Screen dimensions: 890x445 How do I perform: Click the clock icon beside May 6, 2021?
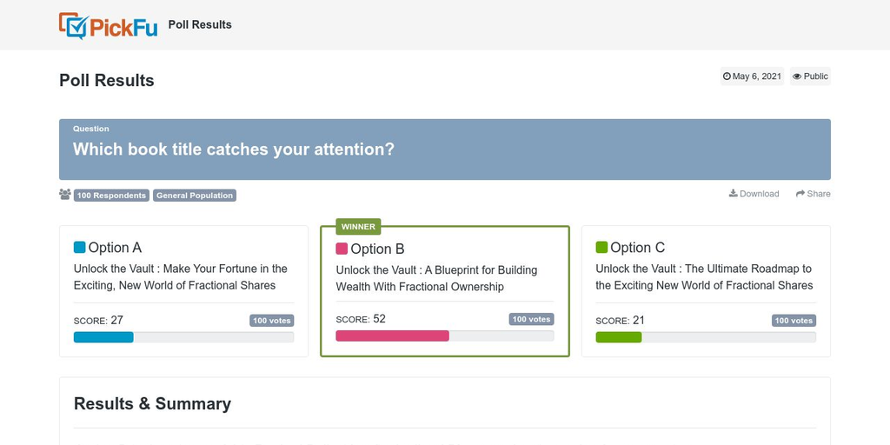[727, 76]
